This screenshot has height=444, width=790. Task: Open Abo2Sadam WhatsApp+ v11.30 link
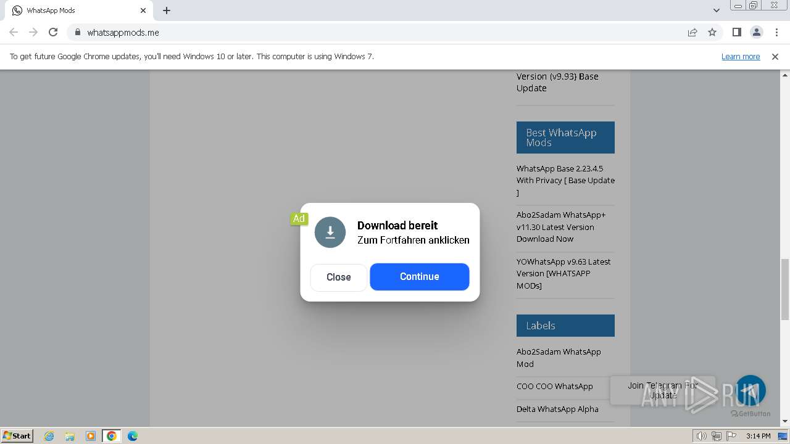pos(561,227)
